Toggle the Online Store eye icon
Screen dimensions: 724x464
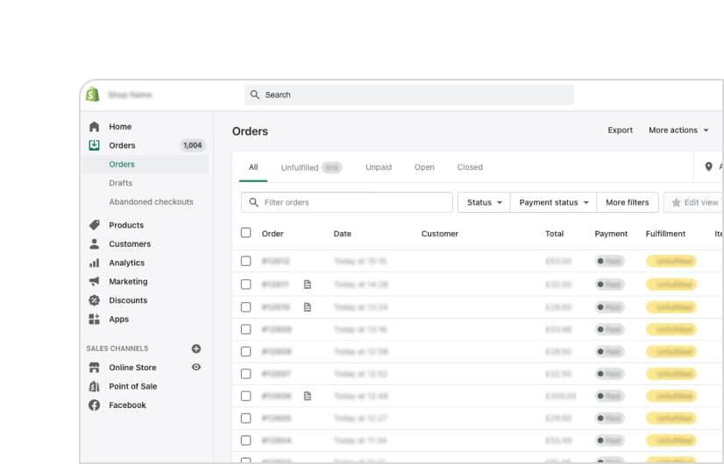pos(196,368)
